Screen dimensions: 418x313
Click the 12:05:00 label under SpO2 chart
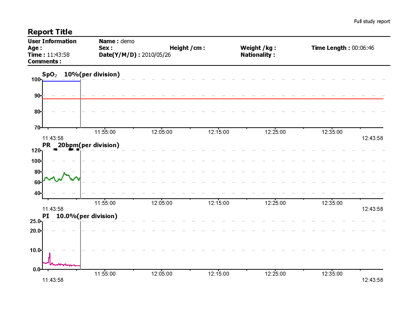coord(162,132)
